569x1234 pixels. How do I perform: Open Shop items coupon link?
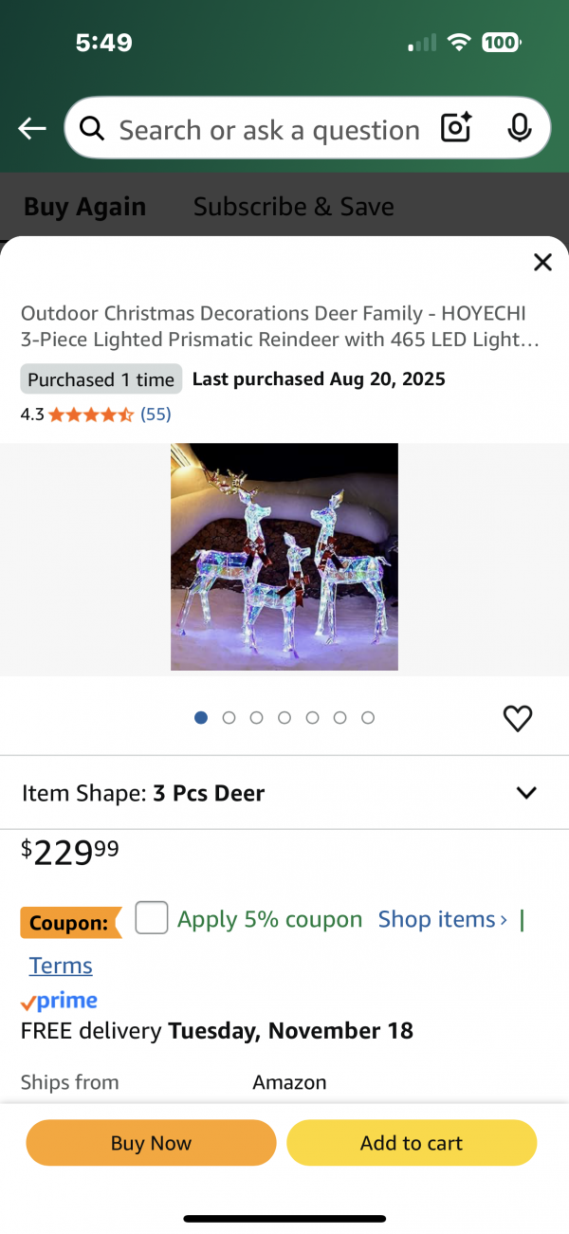[x=442, y=919]
